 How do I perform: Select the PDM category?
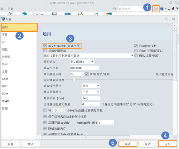(x=19, y=94)
